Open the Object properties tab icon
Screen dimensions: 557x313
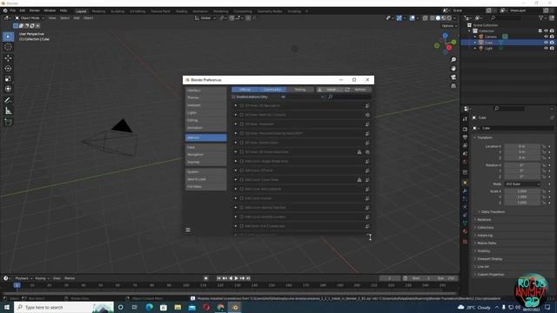[465, 183]
